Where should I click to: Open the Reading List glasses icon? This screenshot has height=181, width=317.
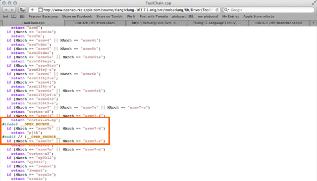5,16
